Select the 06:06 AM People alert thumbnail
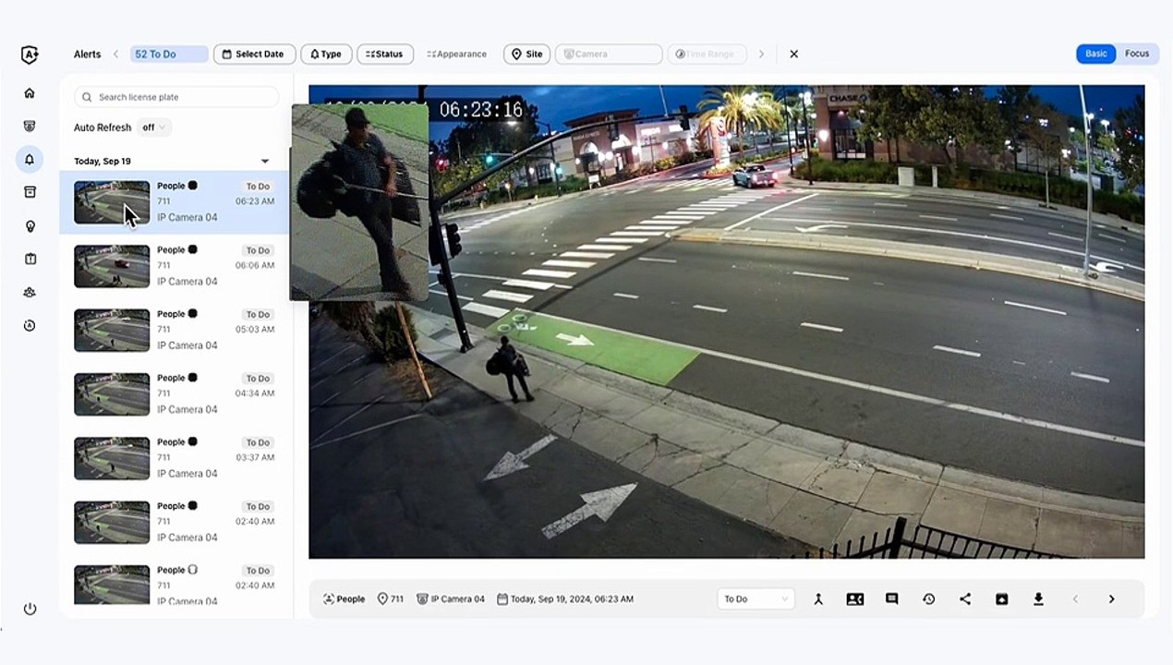Image resolution: width=1173 pixels, height=665 pixels. [x=112, y=266]
